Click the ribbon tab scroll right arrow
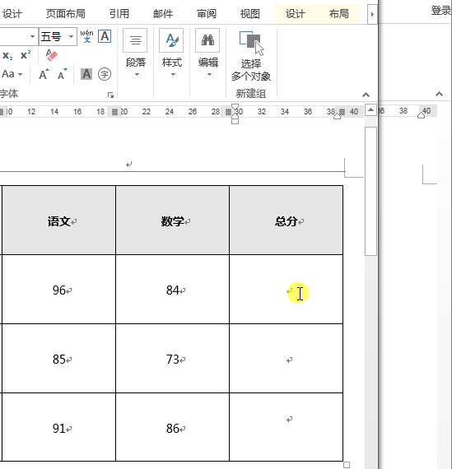This screenshot has height=469, width=452. point(372,14)
